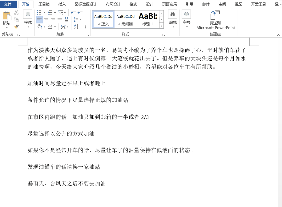Viewport: 282px width, 207px height.
Task: Enable center paragraph alignment
Action: click(x=46, y=19)
